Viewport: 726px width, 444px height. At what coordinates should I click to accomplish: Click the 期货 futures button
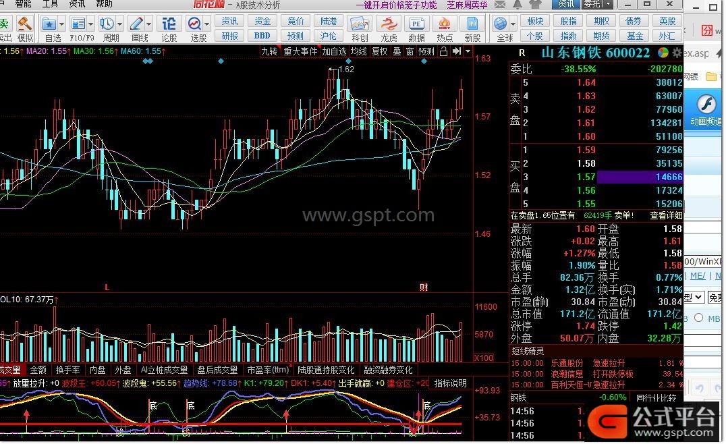point(601,36)
